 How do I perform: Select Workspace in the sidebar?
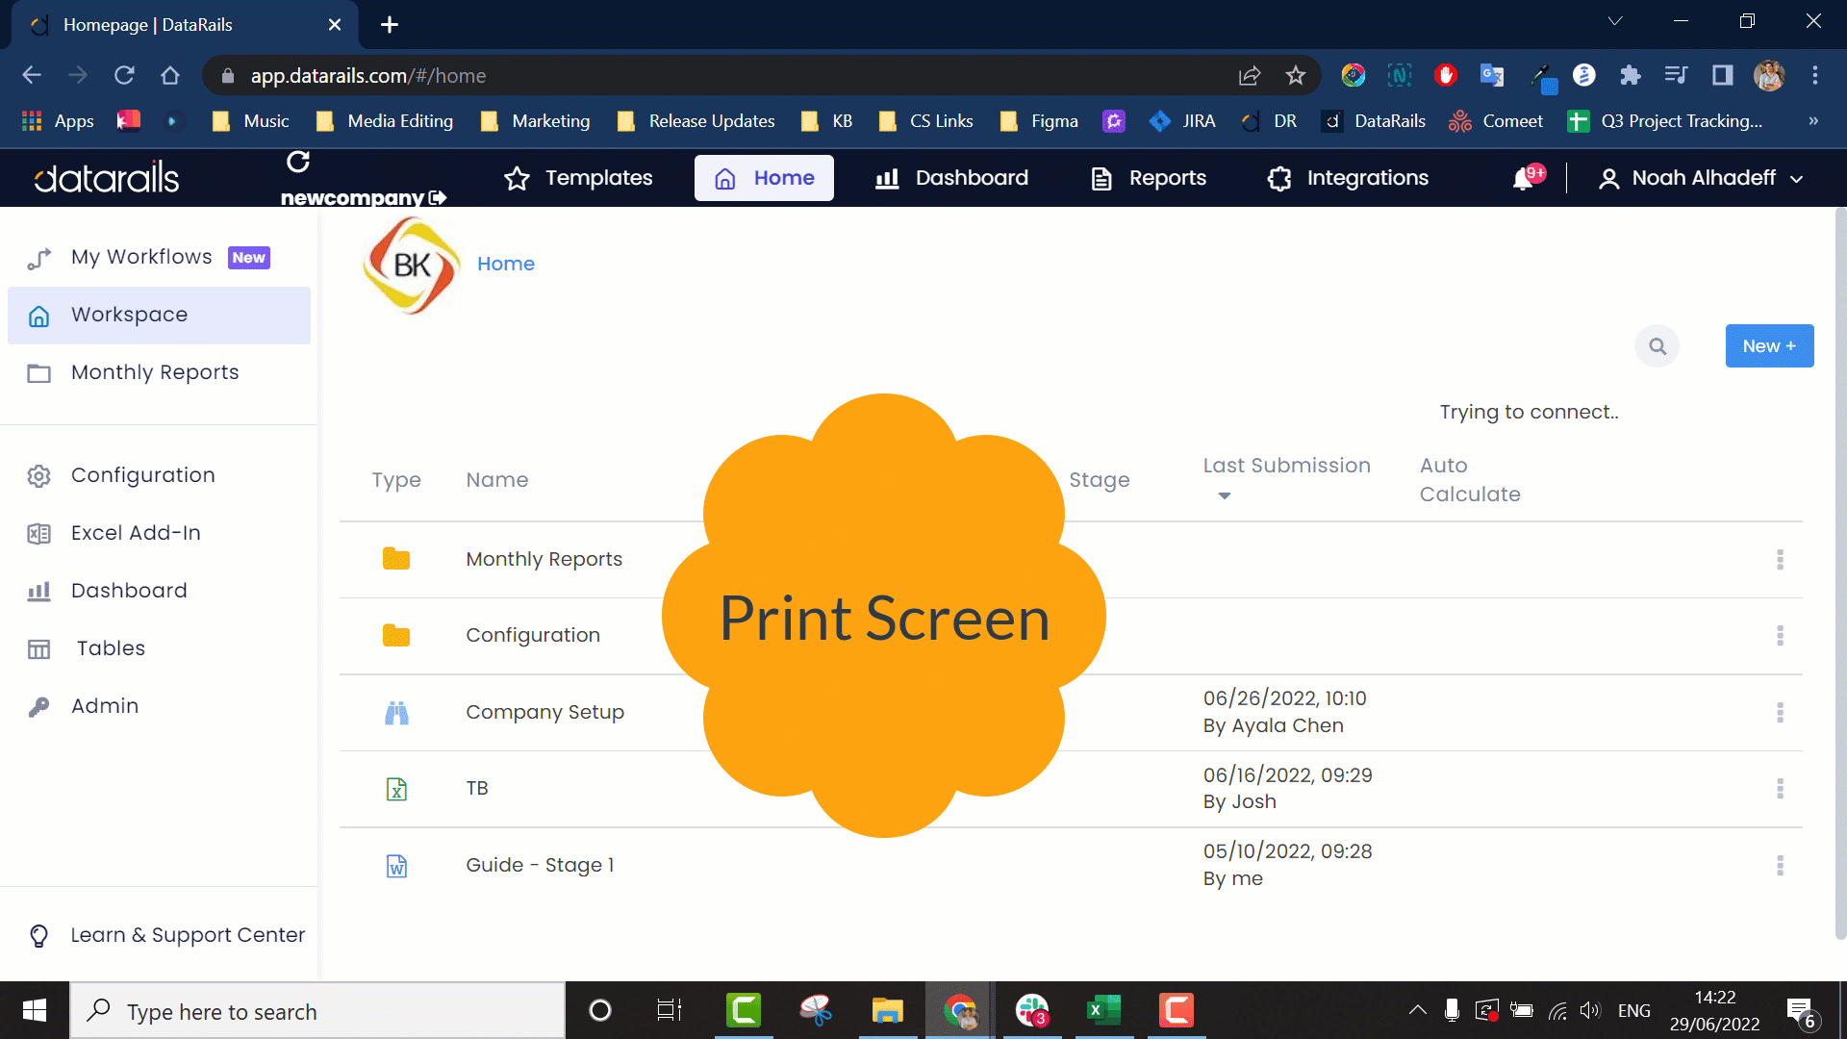(160, 315)
